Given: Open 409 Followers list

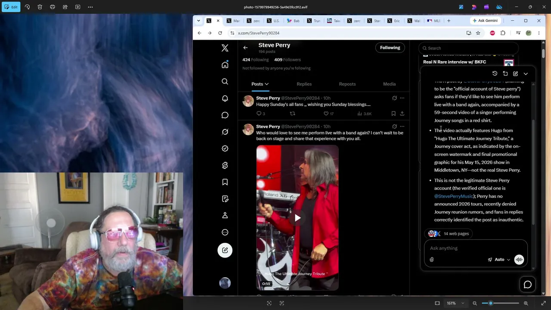Looking at the screenshot, I should click(288, 60).
